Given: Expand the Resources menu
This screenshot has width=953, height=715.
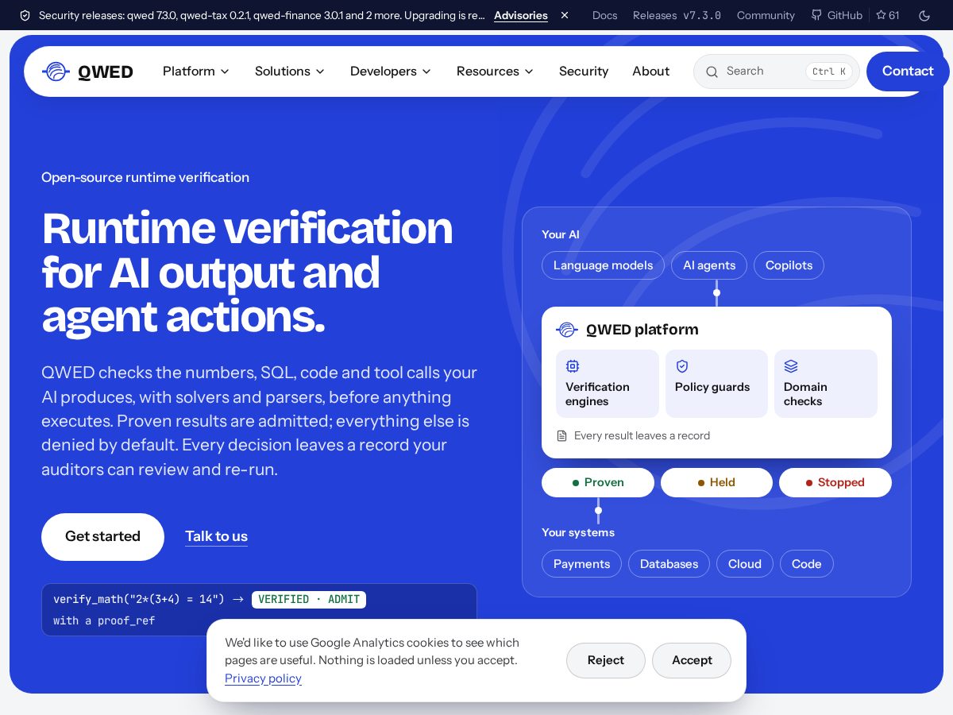Looking at the screenshot, I should pos(496,71).
